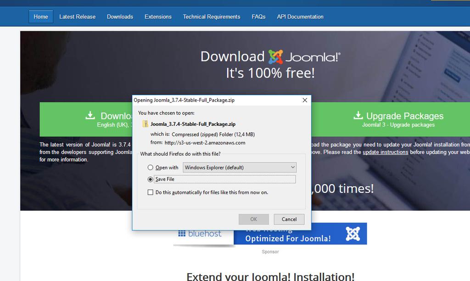Screen dimensions: 470x281
Task: Click the source http://s3-us-west-2.amazonaws.com text
Action: tap(205, 143)
